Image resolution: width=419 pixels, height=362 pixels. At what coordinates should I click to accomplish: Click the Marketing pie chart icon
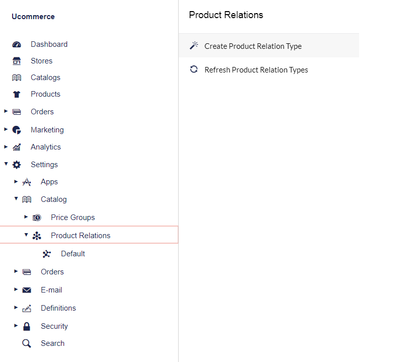(17, 130)
